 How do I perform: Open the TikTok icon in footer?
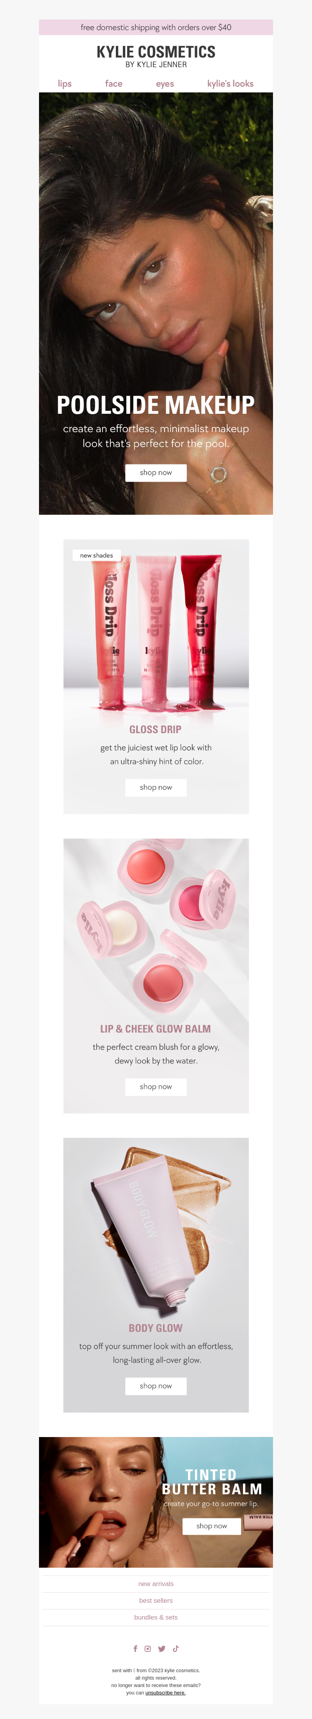[176, 1648]
